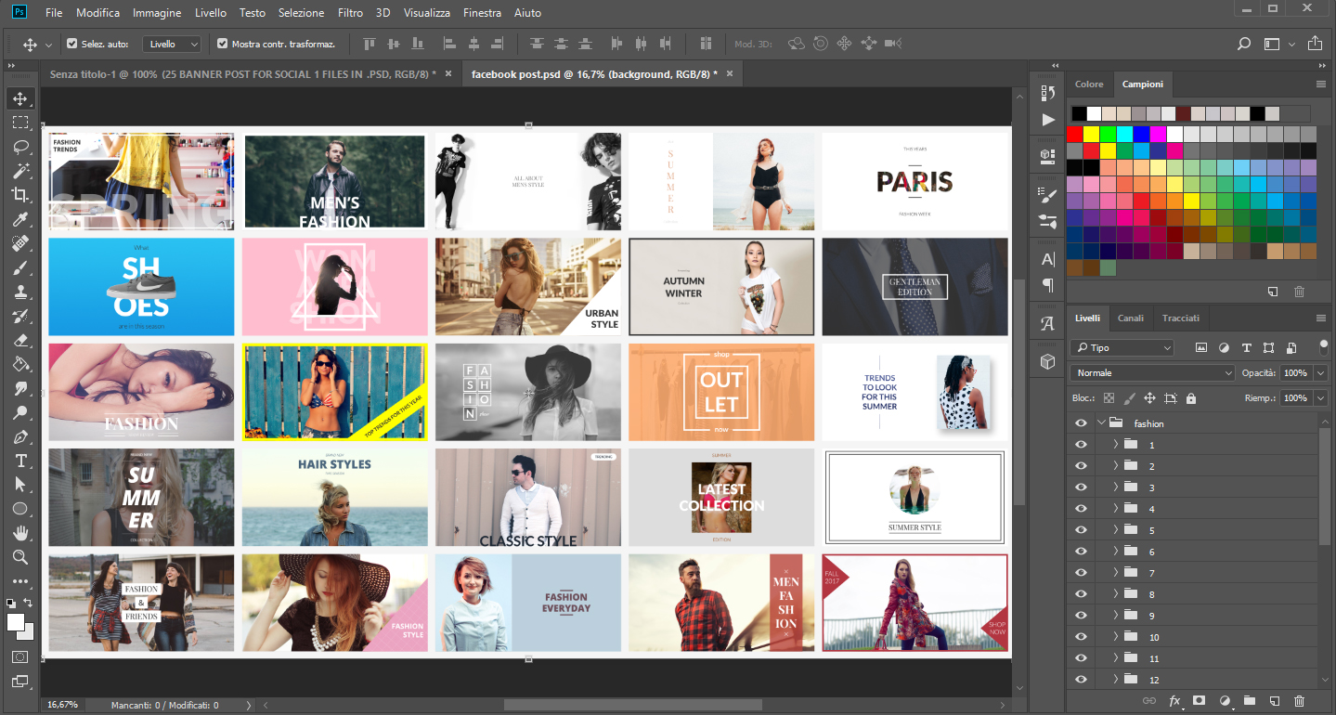Click the Campioni tab label

(1143, 84)
